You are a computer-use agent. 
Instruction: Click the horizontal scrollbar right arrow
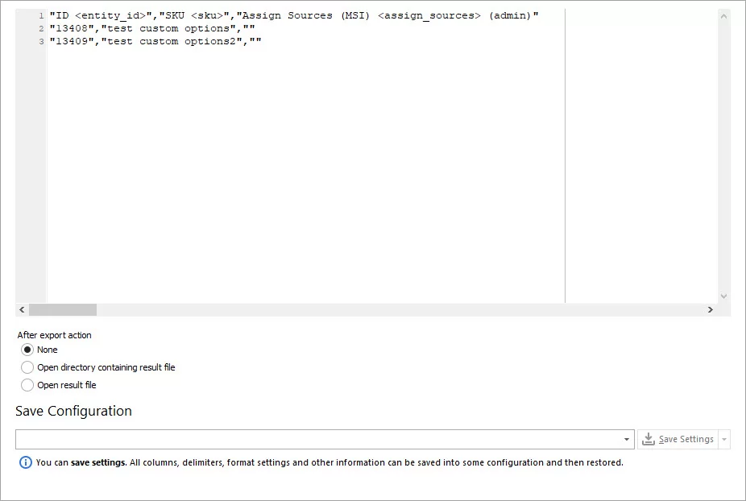point(711,310)
